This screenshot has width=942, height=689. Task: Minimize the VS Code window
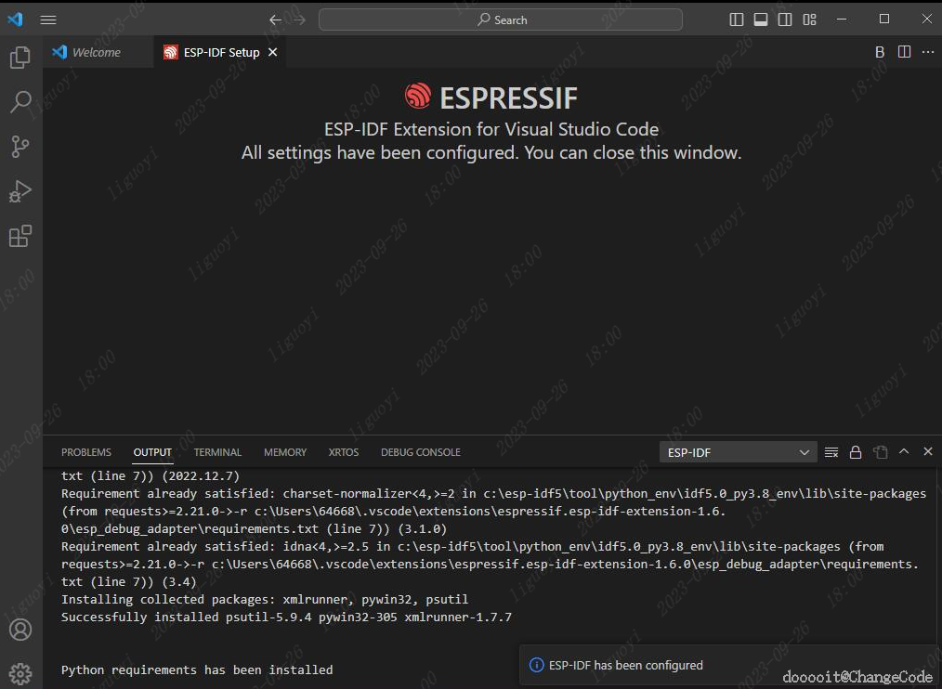click(842, 19)
